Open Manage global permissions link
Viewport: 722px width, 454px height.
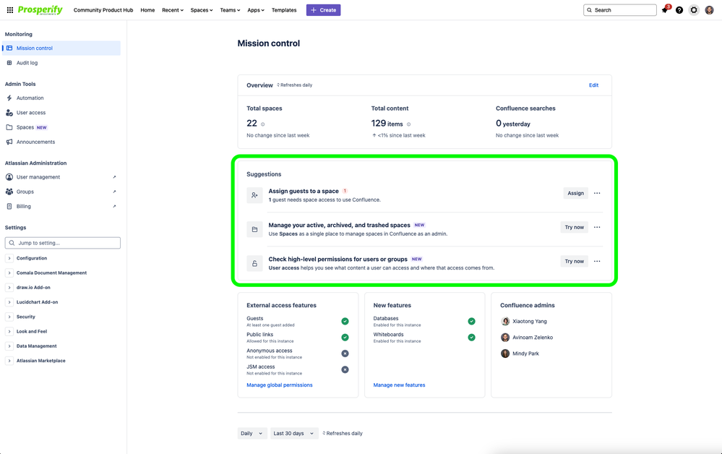click(280, 385)
